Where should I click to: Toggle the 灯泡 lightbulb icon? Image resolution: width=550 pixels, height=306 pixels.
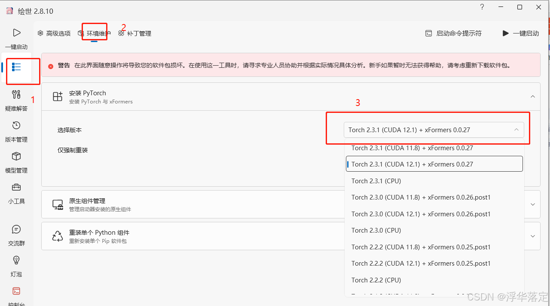pyautogui.click(x=16, y=260)
